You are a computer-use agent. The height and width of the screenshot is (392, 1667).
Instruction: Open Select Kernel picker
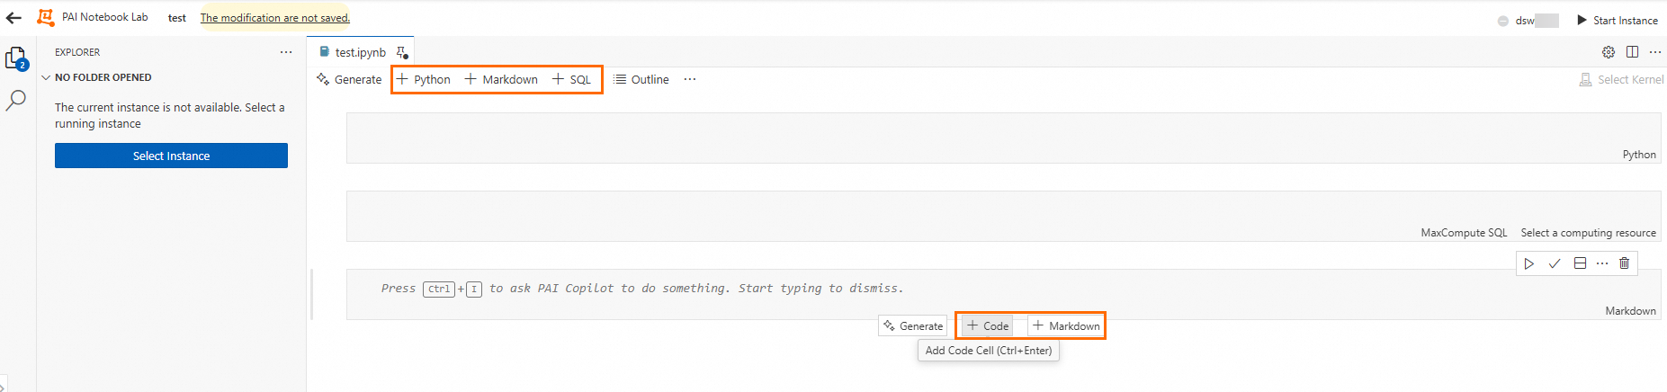pyautogui.click(x=1621, y=80)
